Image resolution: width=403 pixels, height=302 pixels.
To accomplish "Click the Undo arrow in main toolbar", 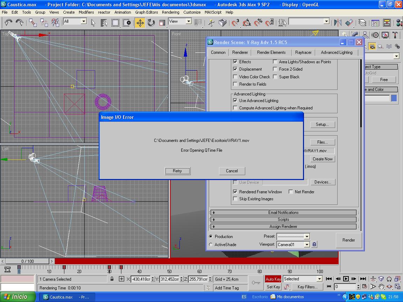I will (x=8, y=23).
